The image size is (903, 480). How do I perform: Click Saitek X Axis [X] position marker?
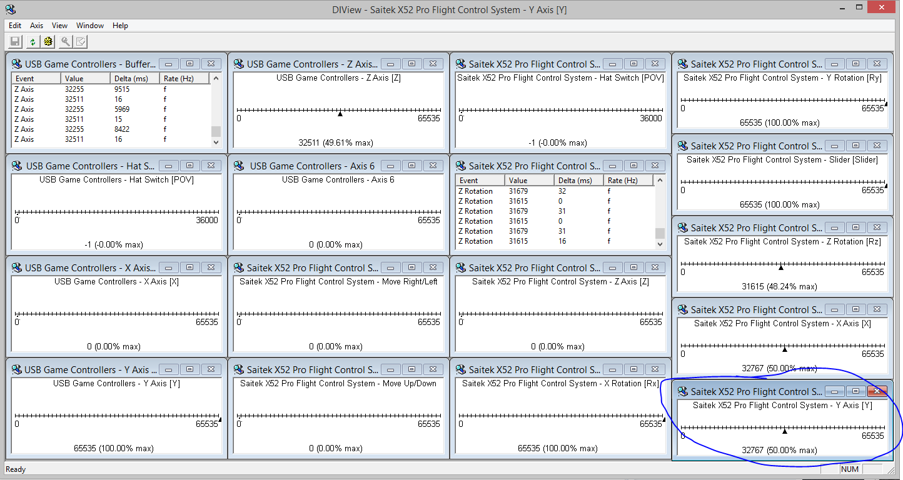click(x=784, y=349)
